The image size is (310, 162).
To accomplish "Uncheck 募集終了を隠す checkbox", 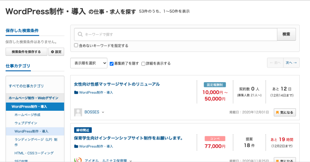I will click(112, 63).
